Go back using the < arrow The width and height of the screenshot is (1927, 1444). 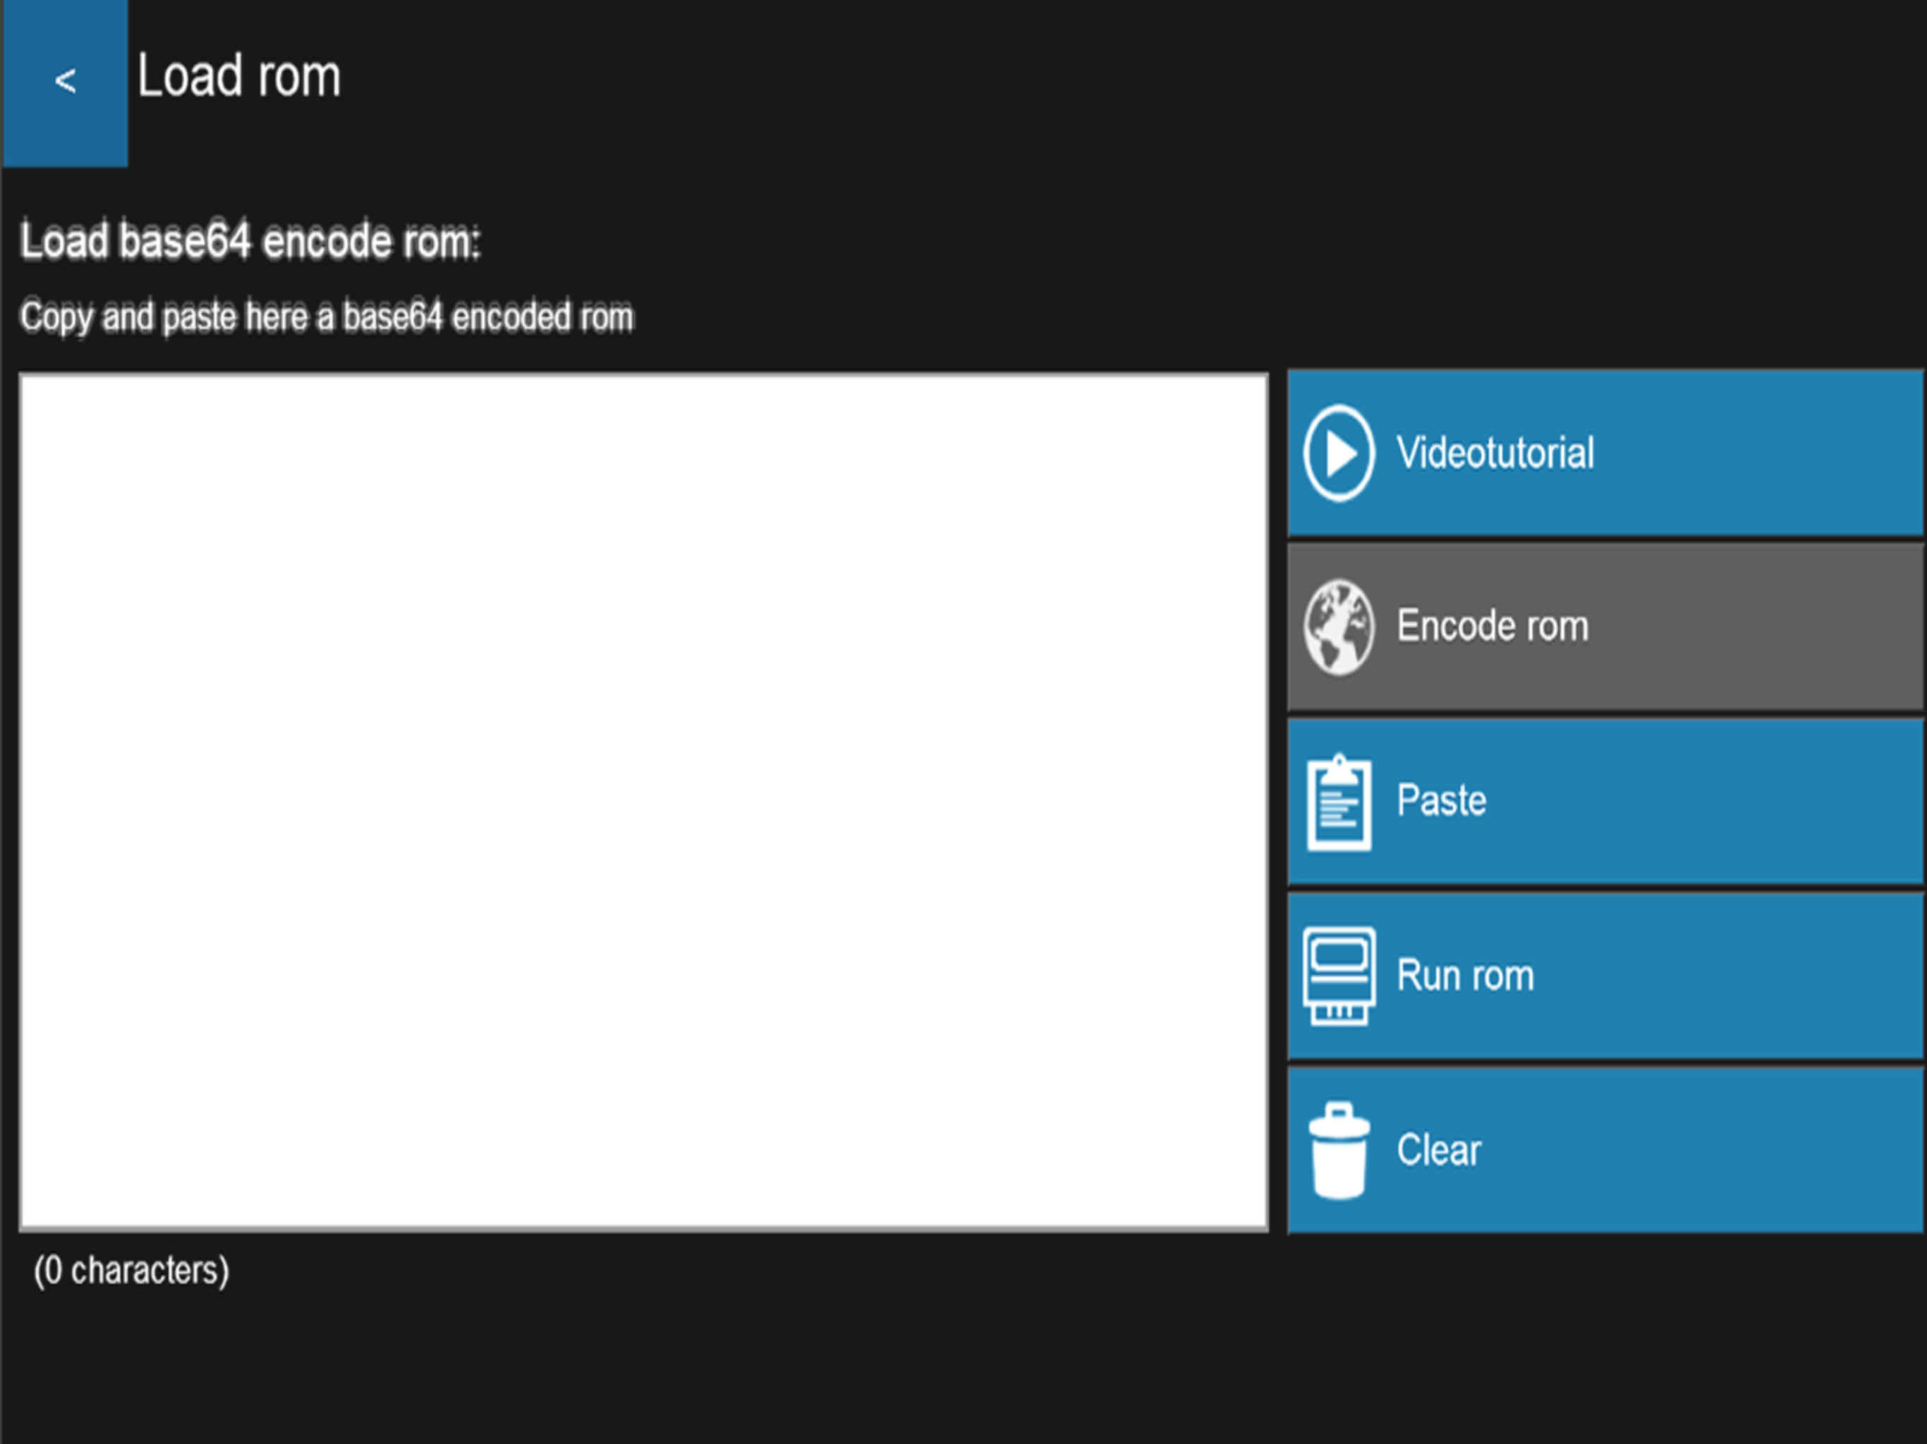click(x=66, y=82)
